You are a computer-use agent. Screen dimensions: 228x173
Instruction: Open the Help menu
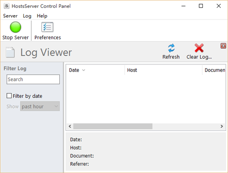click(42, 16)
